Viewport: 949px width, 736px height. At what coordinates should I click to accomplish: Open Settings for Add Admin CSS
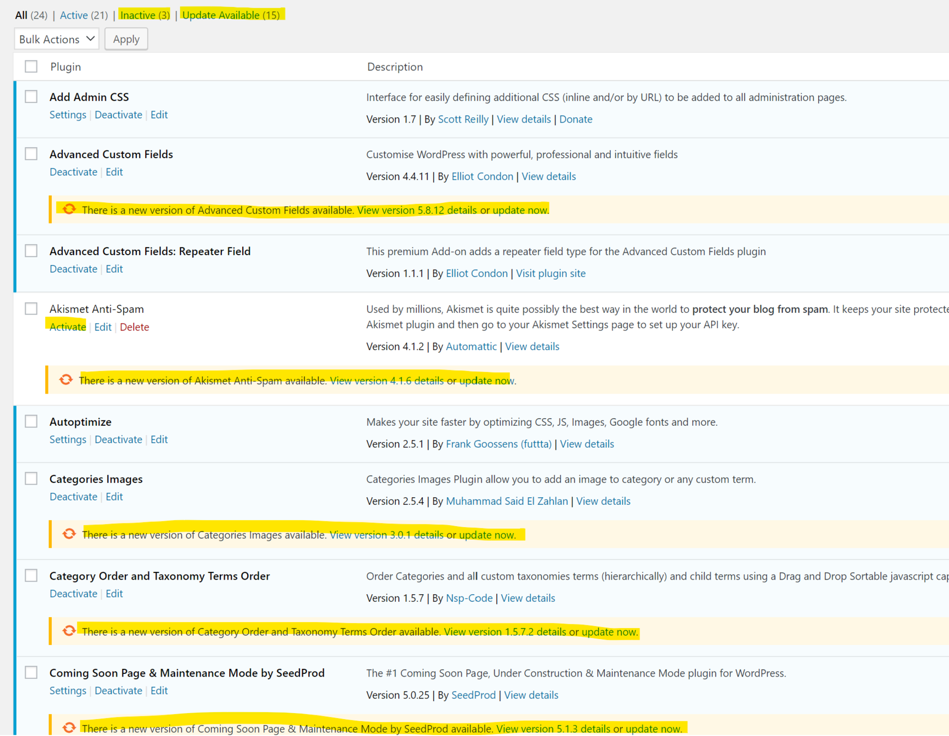68,114
